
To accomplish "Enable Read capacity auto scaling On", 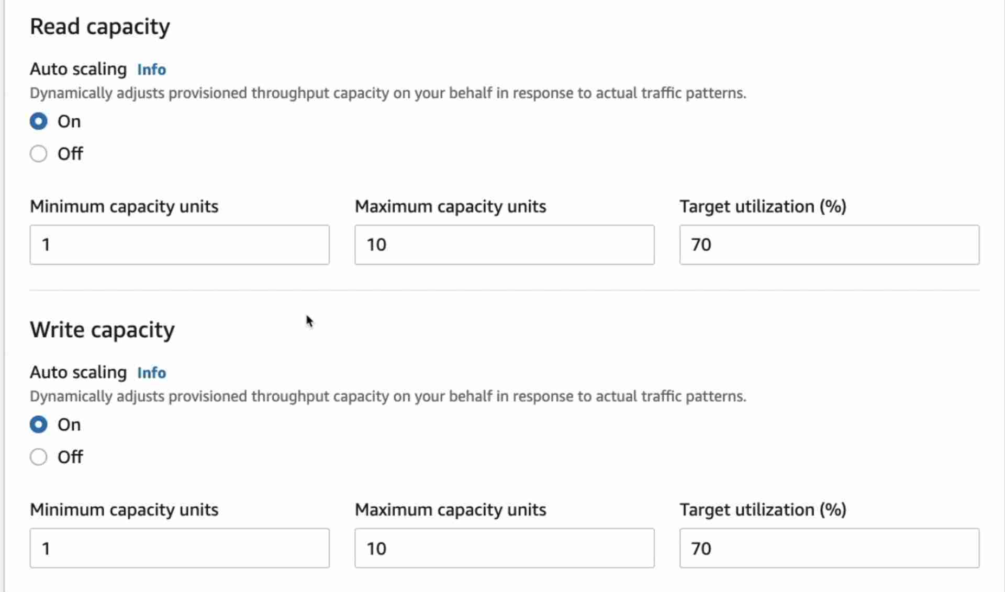I will (x=38, y=120).
